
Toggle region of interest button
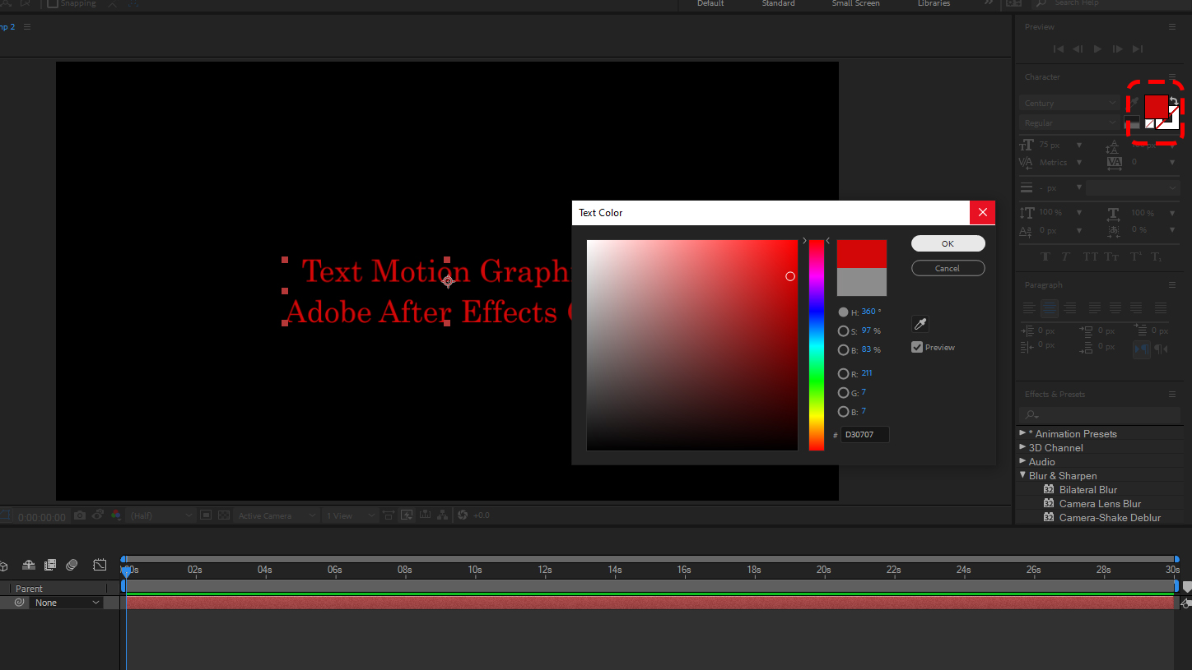click(x=205, y=515)
